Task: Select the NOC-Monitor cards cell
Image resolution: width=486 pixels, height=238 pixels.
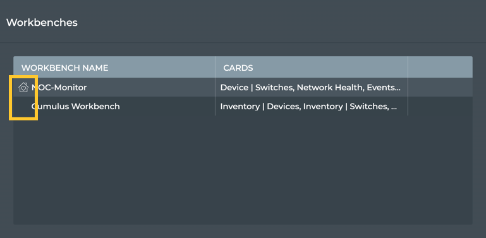Action: coord(312,88)
